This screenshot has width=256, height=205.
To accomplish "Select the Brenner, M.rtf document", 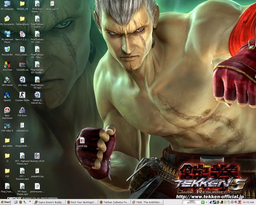I will 37,158.
